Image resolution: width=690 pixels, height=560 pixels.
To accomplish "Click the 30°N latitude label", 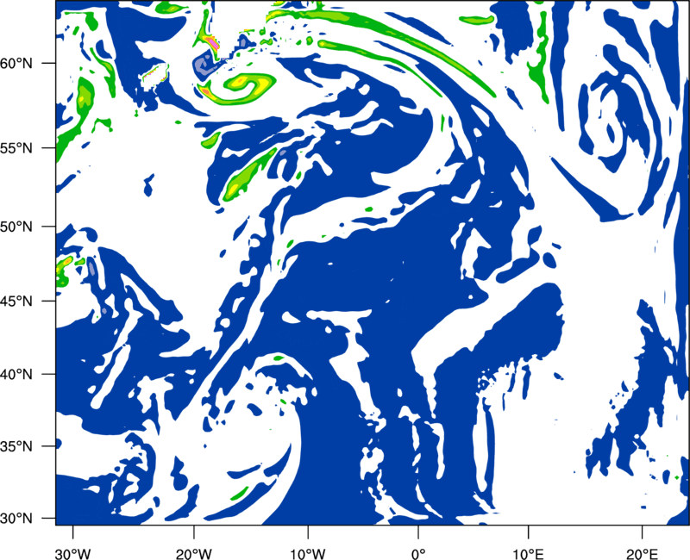I will point(16,519).
